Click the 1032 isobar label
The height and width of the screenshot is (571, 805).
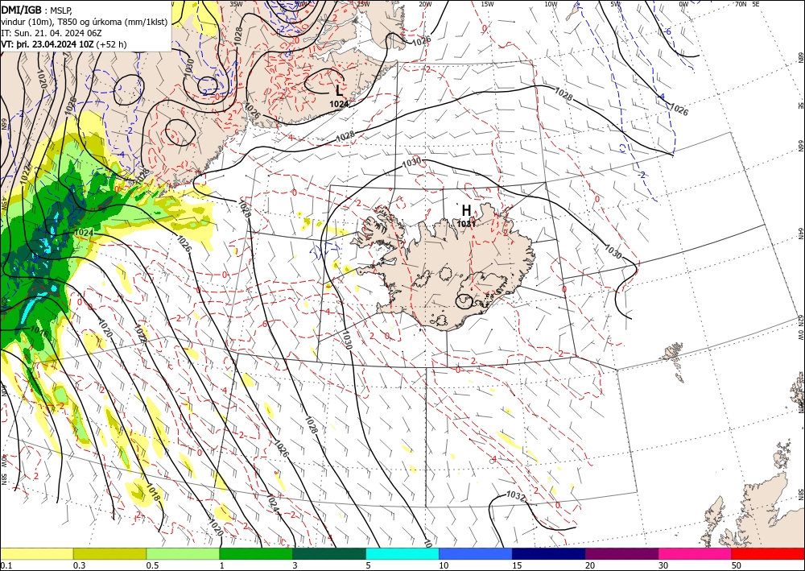pos(515,495)
